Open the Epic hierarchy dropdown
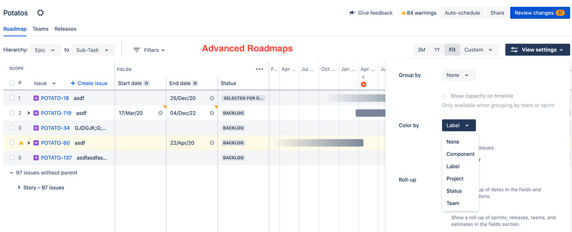This screenshot has width=572, height=232. click(x=46, y=50)
